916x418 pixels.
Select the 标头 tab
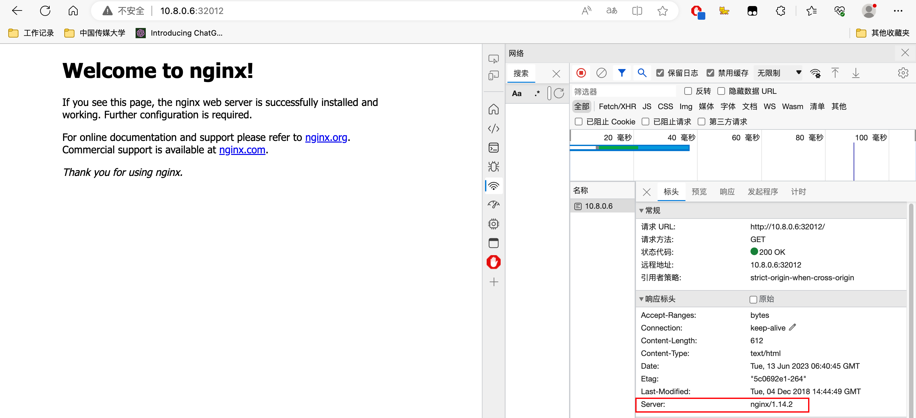click(x=671, y=192)
